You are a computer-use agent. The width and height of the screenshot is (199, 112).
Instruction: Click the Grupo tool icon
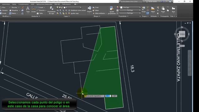click(x=144, y=9)
